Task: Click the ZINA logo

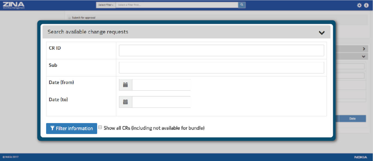Action: (13, 5)
